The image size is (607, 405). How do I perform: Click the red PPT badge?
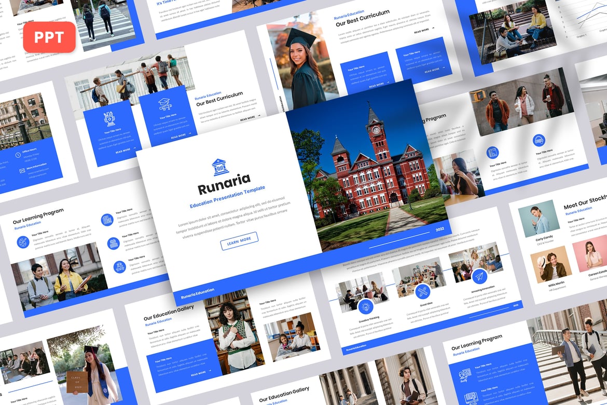point(49,37)
